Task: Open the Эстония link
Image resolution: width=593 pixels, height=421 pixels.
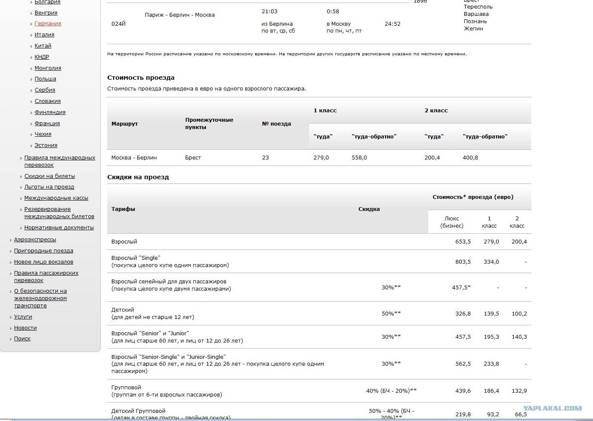Action: pyautogui.click(x=46, y=145)
